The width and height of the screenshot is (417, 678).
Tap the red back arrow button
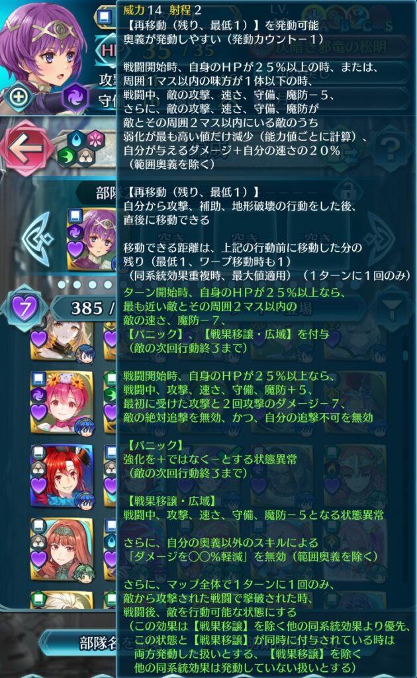(26, 148)
